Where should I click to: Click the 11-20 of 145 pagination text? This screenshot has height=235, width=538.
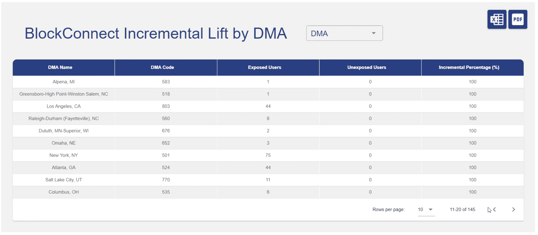coord(463,210)
